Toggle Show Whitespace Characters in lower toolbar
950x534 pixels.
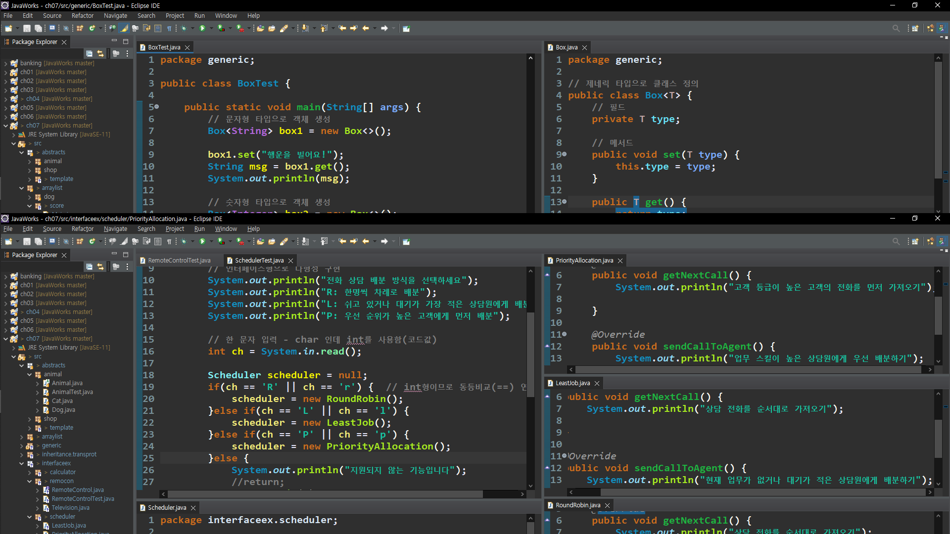169,241
